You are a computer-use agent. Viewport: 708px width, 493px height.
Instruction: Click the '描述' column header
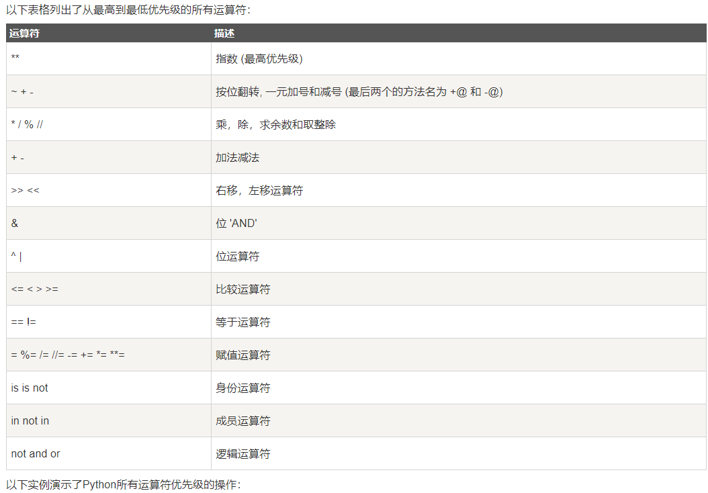459,33
